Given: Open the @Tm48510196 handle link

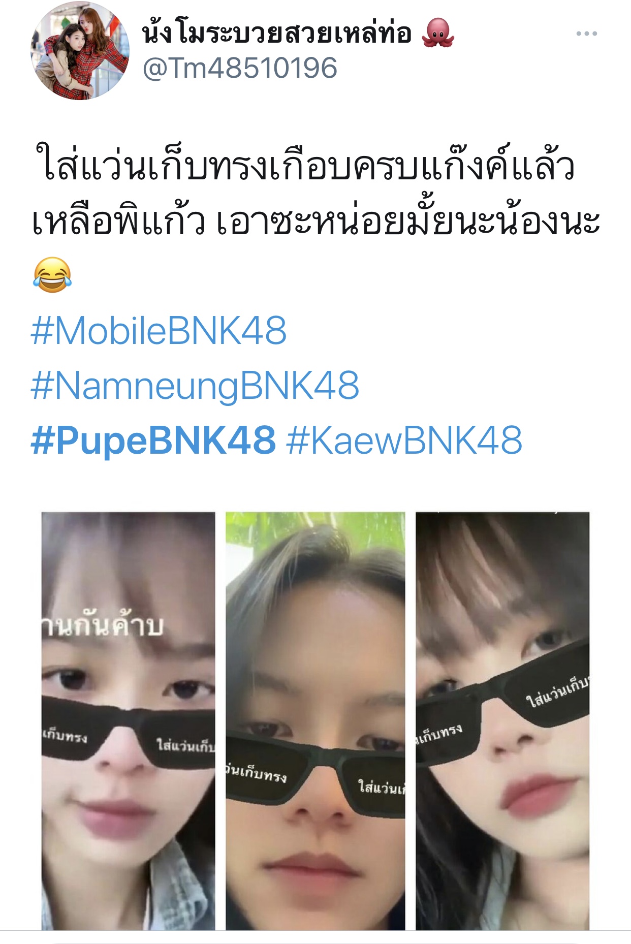Looking at the screenshot, I should (240, 68).
